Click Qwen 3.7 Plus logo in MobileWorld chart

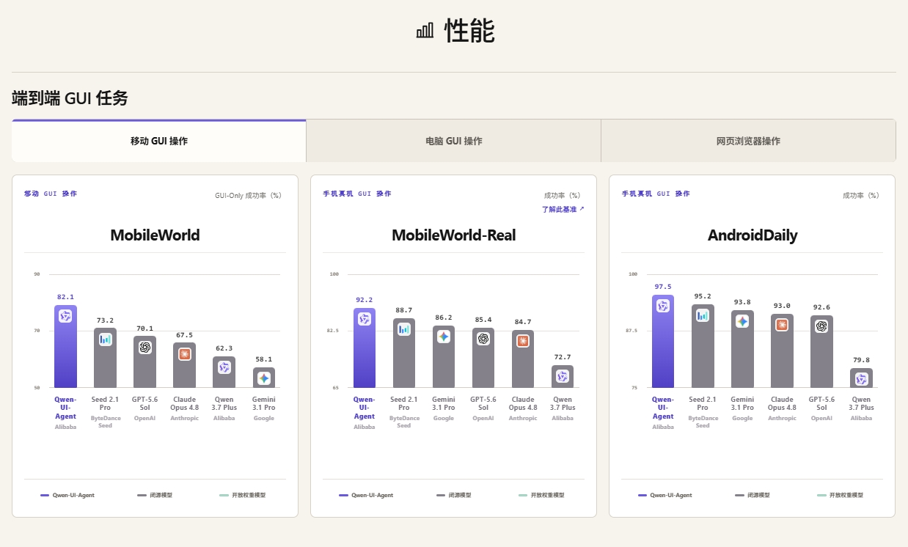(224, 367)
